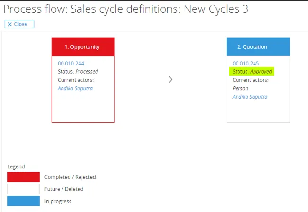Select the blue 2. Quotation stage header
The height and width of the screenshot is (212, 308).
click(258, 47)
